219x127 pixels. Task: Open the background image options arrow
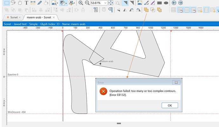[x=57, y=3]
